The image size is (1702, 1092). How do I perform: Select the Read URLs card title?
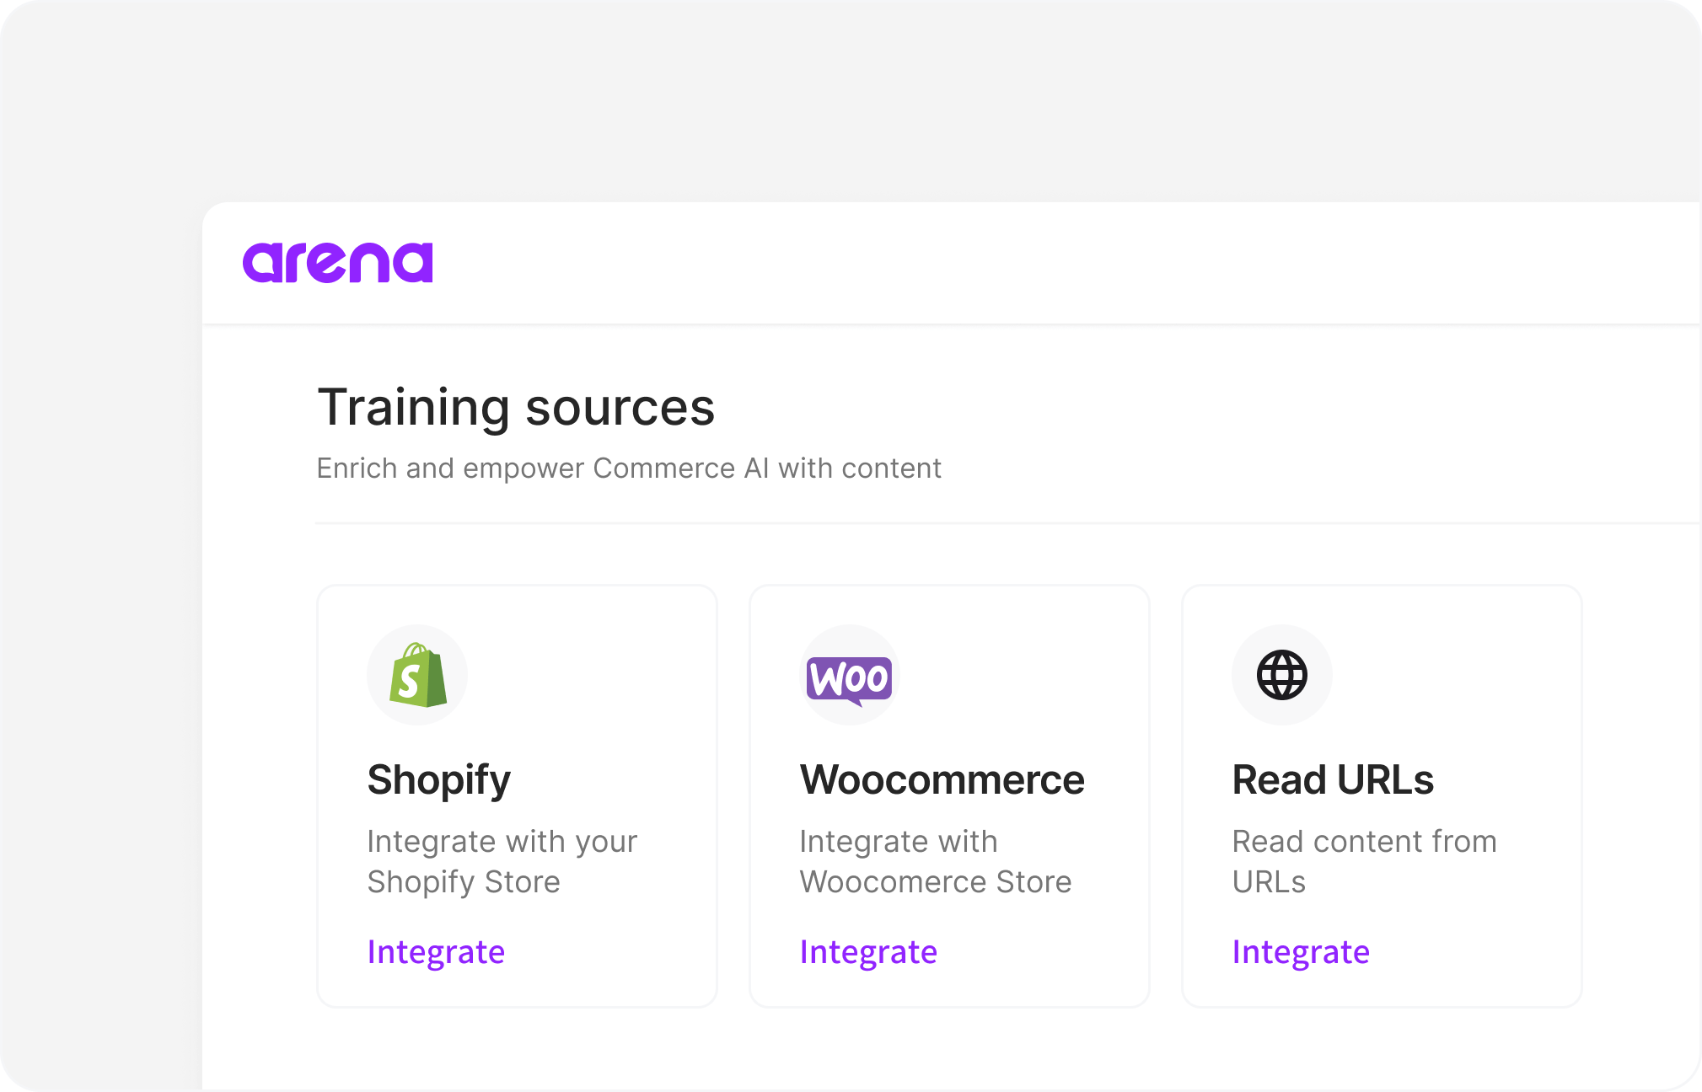1333,780
